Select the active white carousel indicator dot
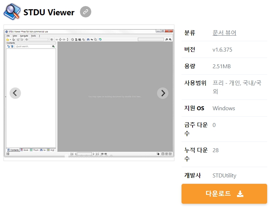 (x=66, y=156)
